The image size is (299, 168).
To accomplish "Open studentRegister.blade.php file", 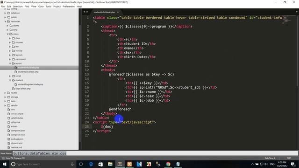I will pyautogui.click(x=30, y=84).
